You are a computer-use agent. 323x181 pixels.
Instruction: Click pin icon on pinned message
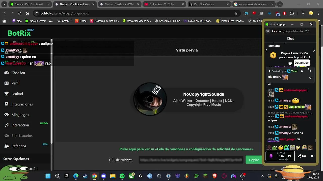coord(302,71)
